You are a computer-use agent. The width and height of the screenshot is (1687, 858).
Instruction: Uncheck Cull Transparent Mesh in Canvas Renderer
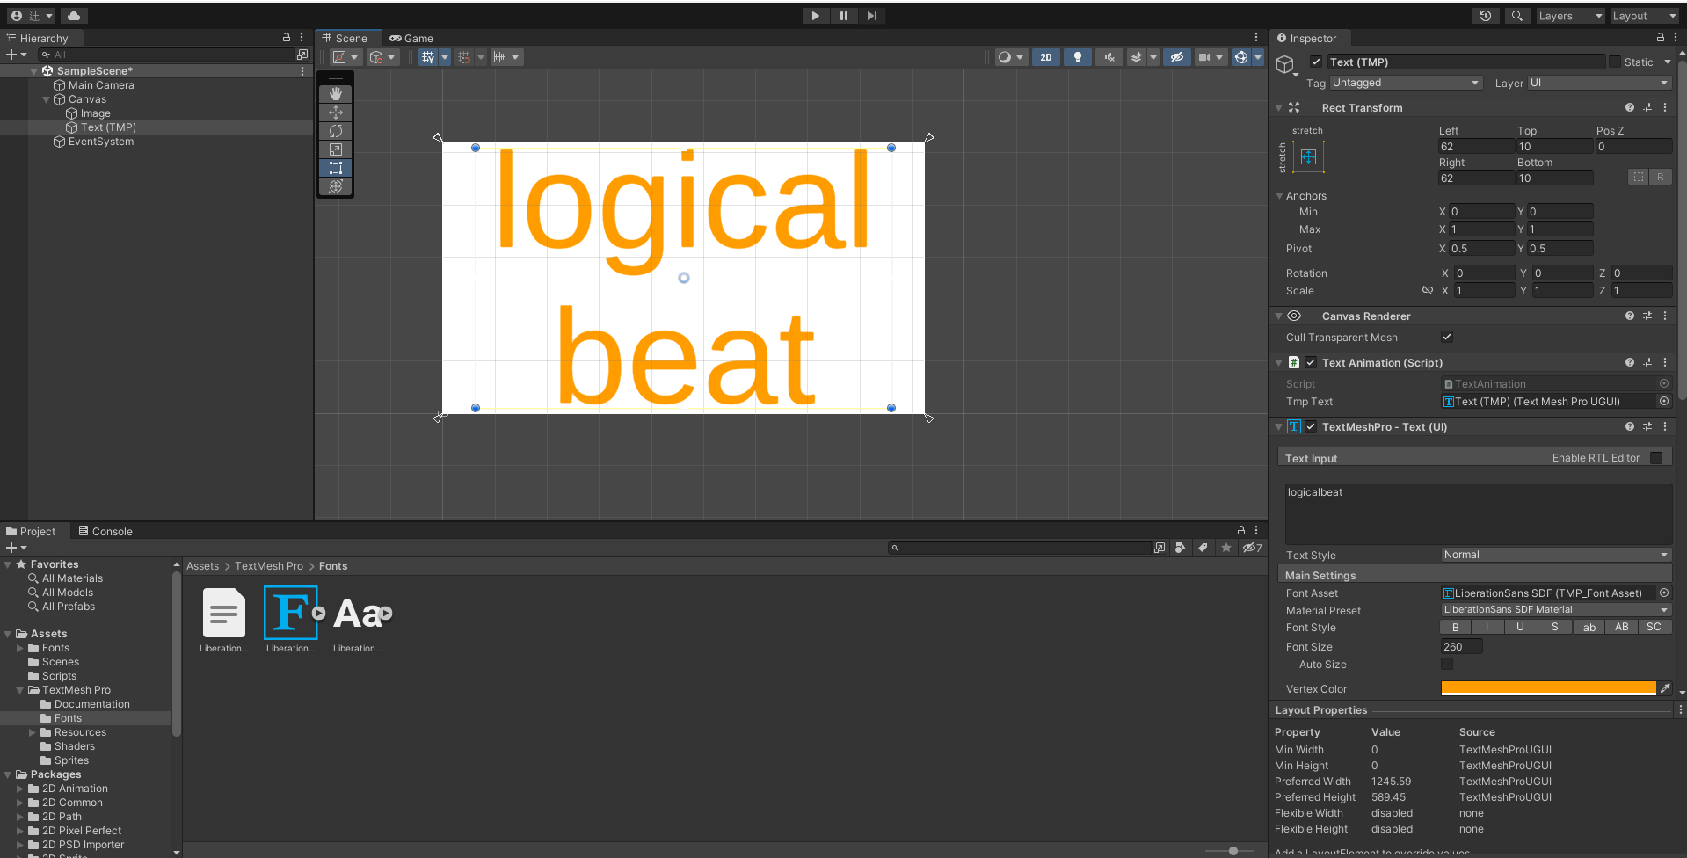pos(1446,337)
